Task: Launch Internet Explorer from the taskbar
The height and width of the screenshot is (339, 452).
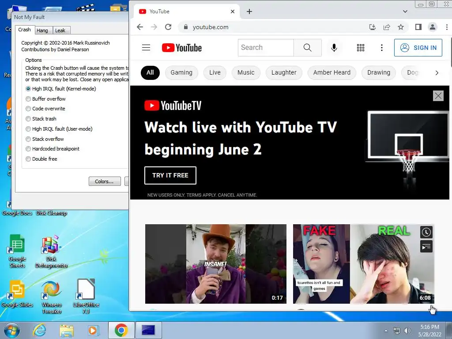Action: pyautogui.click(x=39, y=330)
